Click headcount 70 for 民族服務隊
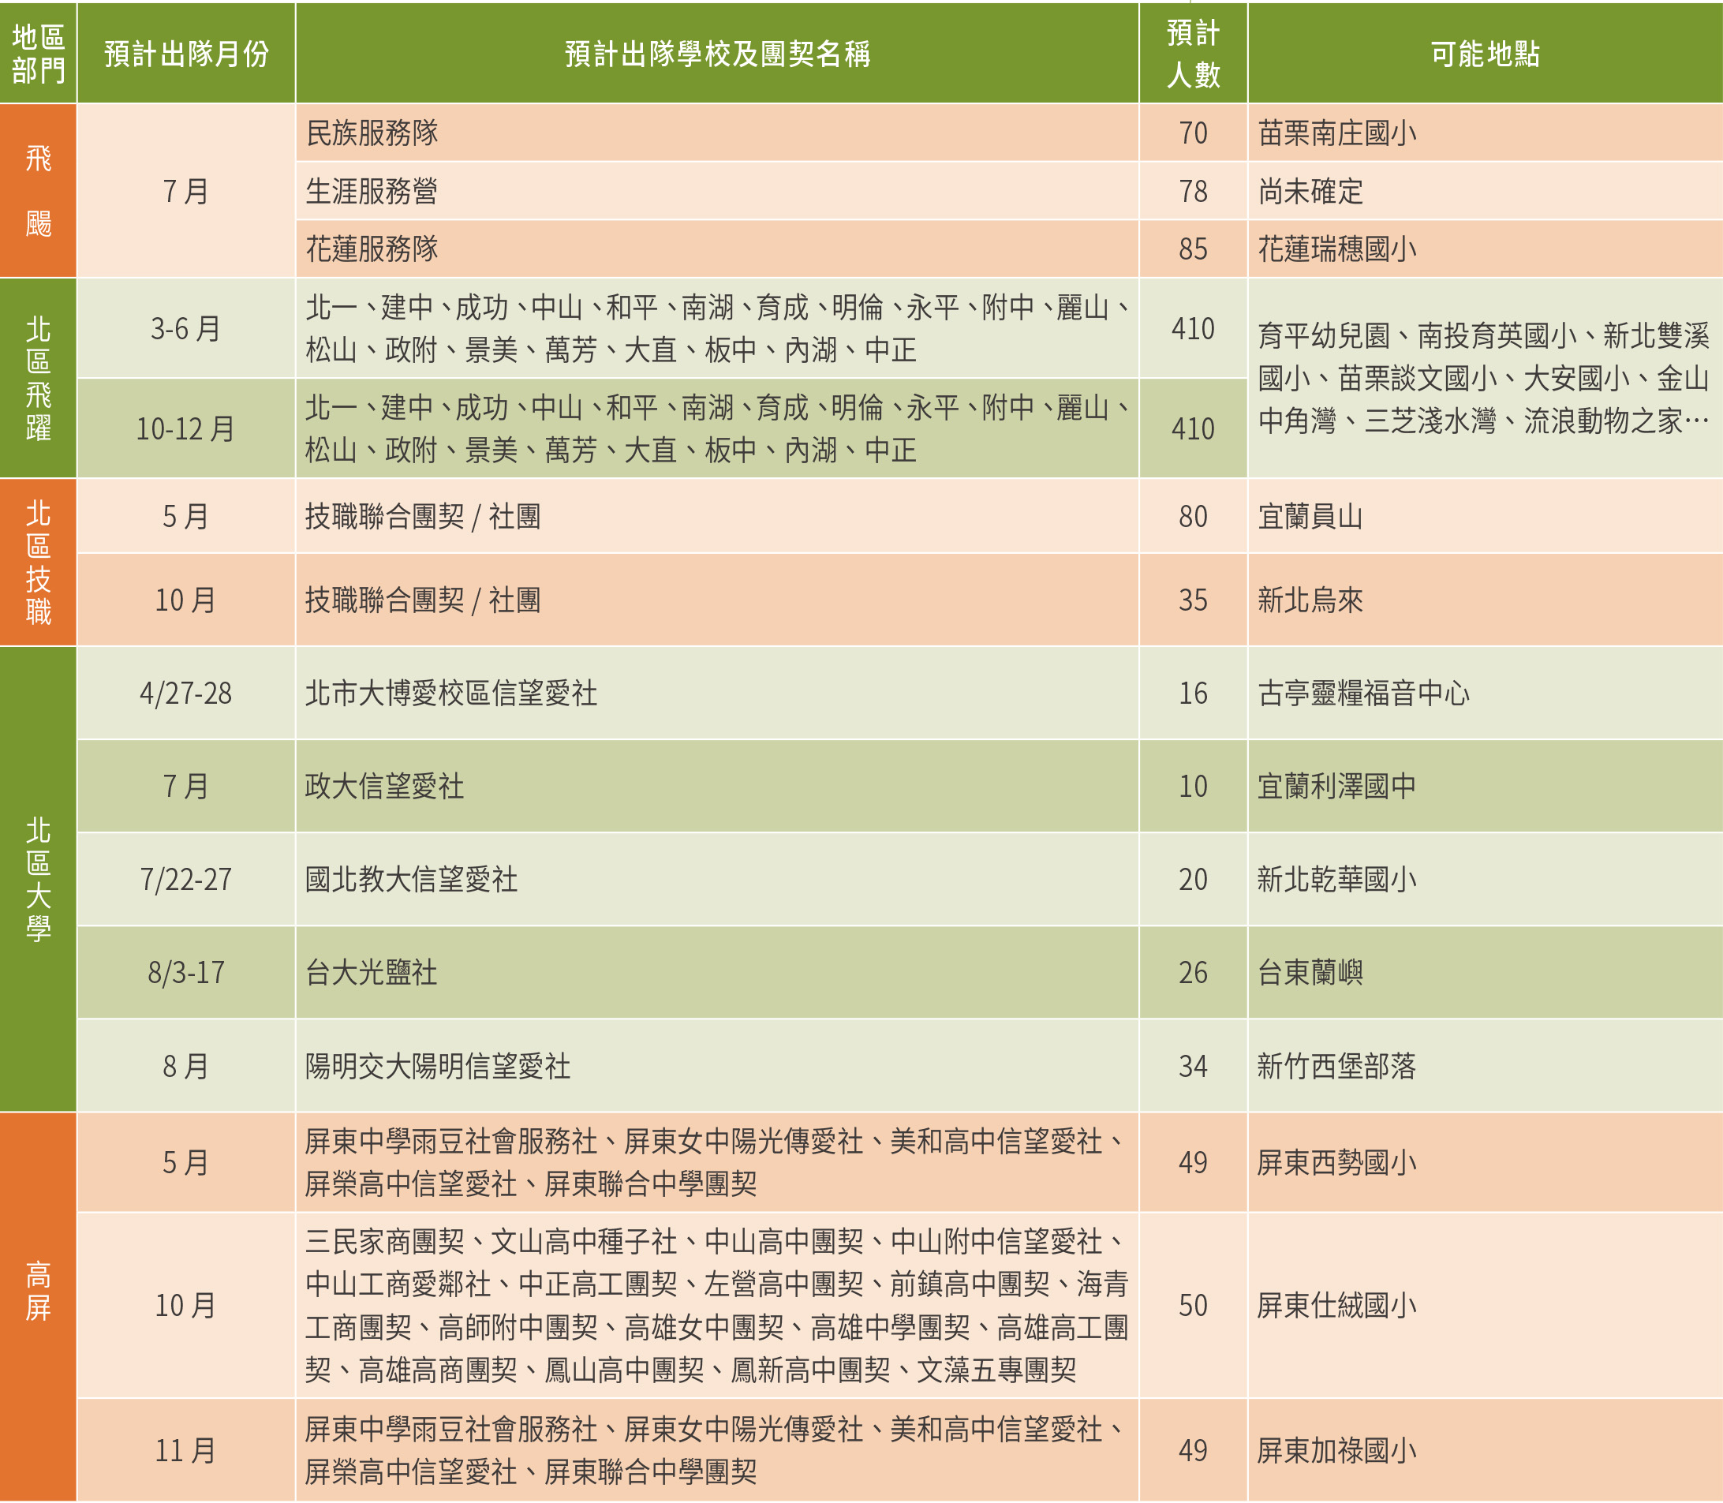1723x1503 pixels. (1193, 133)
